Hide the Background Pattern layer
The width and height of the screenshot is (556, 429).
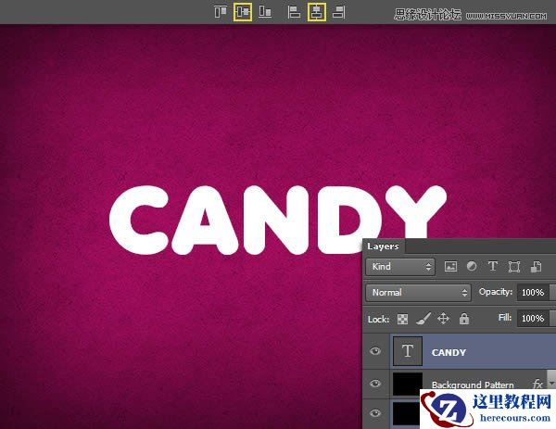(x=375, y=384)
